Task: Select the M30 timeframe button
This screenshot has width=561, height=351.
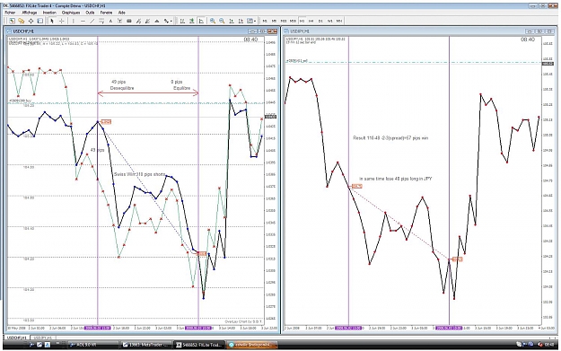Action: [293, 22]
